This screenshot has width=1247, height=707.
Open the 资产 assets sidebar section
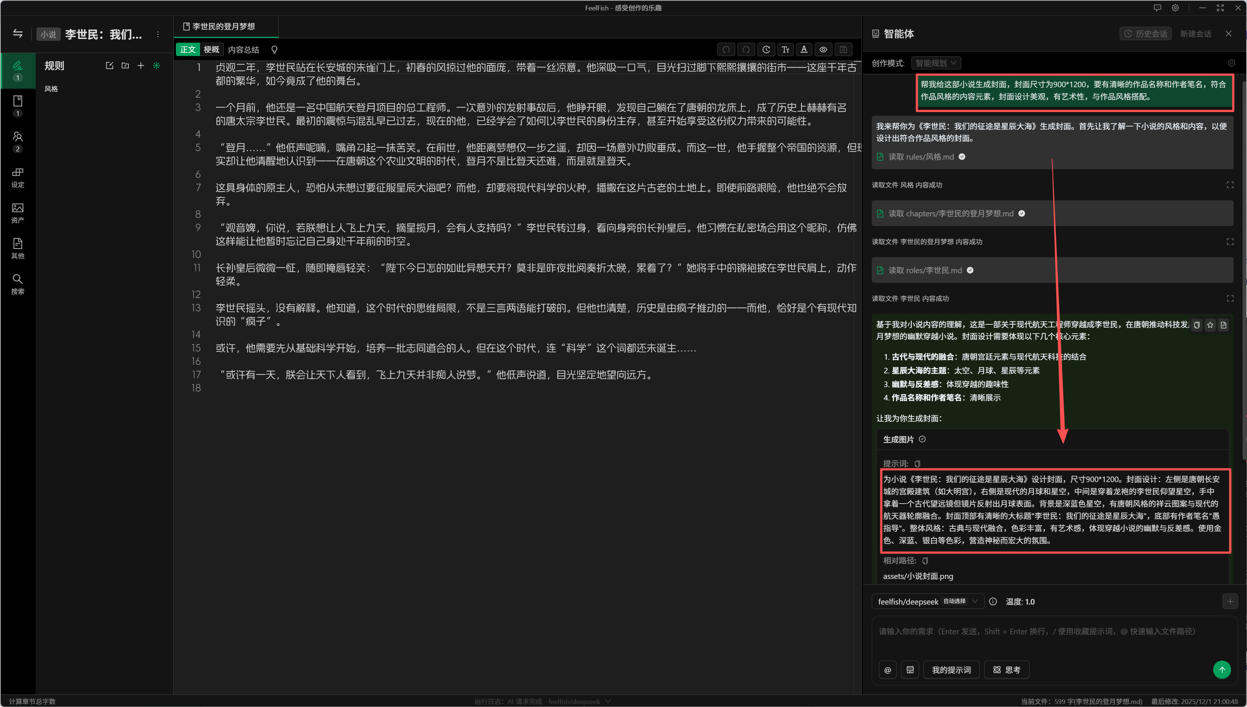coord(17,213)
